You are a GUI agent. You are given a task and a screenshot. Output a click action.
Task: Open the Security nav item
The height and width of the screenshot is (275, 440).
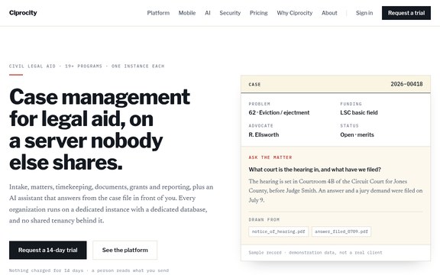click(x=230, y=13)
